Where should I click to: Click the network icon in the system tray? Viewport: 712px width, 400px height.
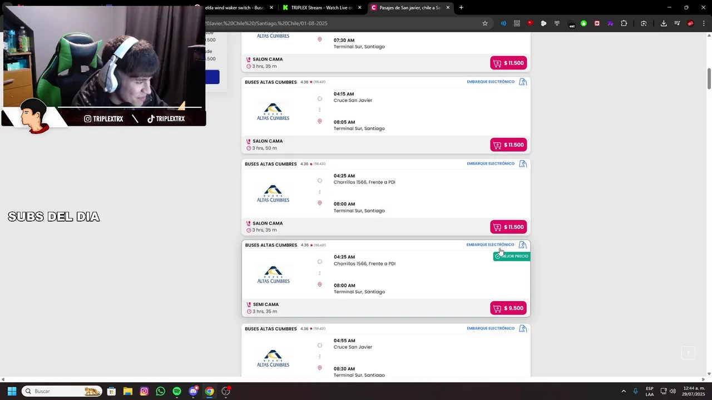click(x=663, y=391)
